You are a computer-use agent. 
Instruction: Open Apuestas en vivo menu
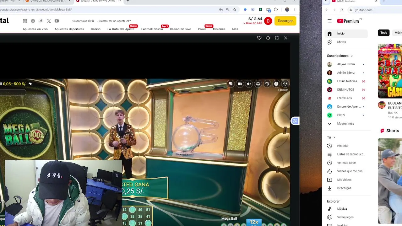[x=35, y=29]
